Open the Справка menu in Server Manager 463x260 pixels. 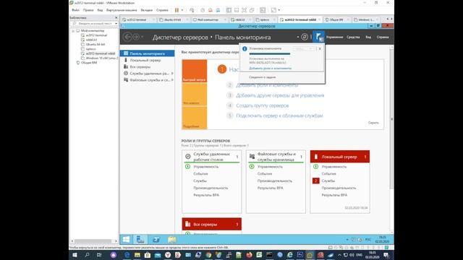(x=383, y=37)
